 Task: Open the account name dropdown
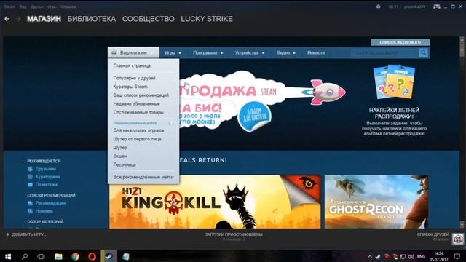(x=414, y=7)
